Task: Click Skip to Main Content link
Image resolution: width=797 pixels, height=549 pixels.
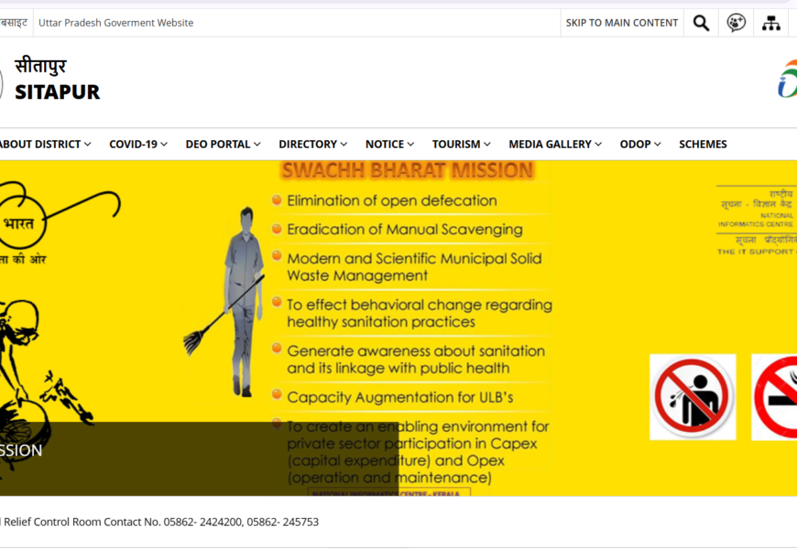Action: (622, 23)
